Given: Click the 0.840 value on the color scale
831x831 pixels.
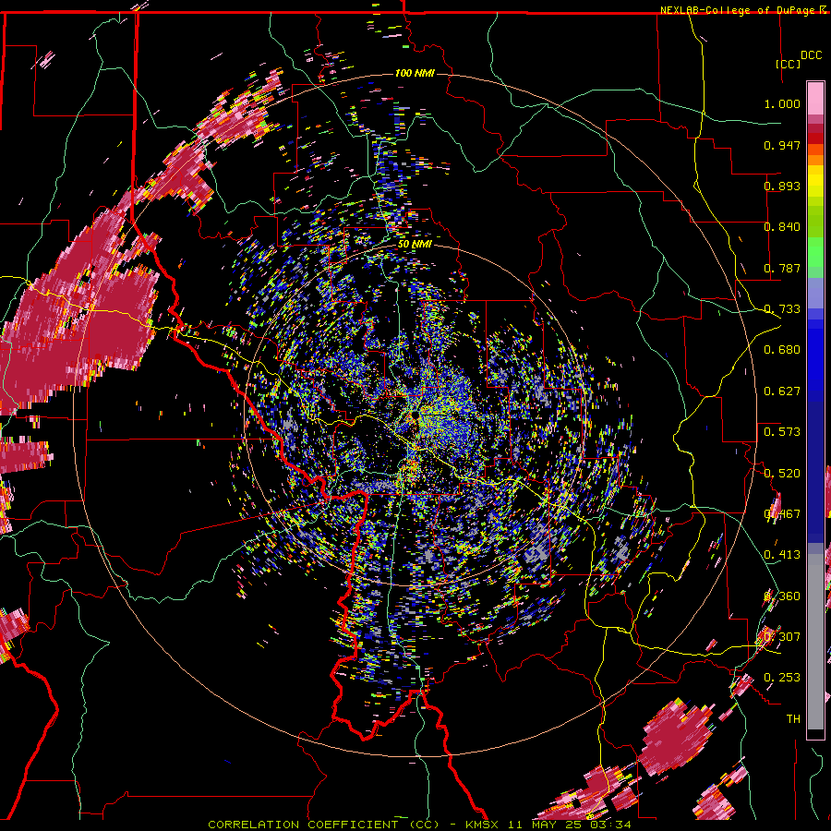Looking at the screenshot, I should pyautogui.click(x=782, y=227).
